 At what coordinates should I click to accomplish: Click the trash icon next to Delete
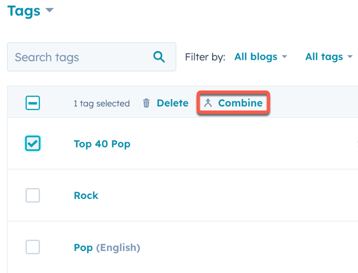click(146, 103)
